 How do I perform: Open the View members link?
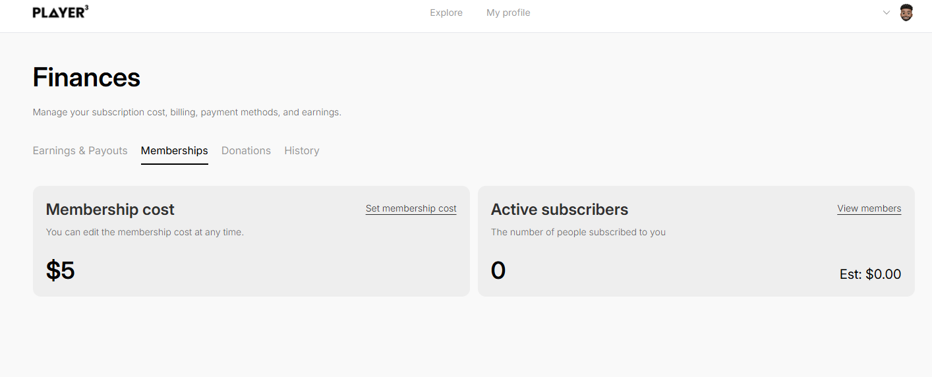click(x=869, y=208)
